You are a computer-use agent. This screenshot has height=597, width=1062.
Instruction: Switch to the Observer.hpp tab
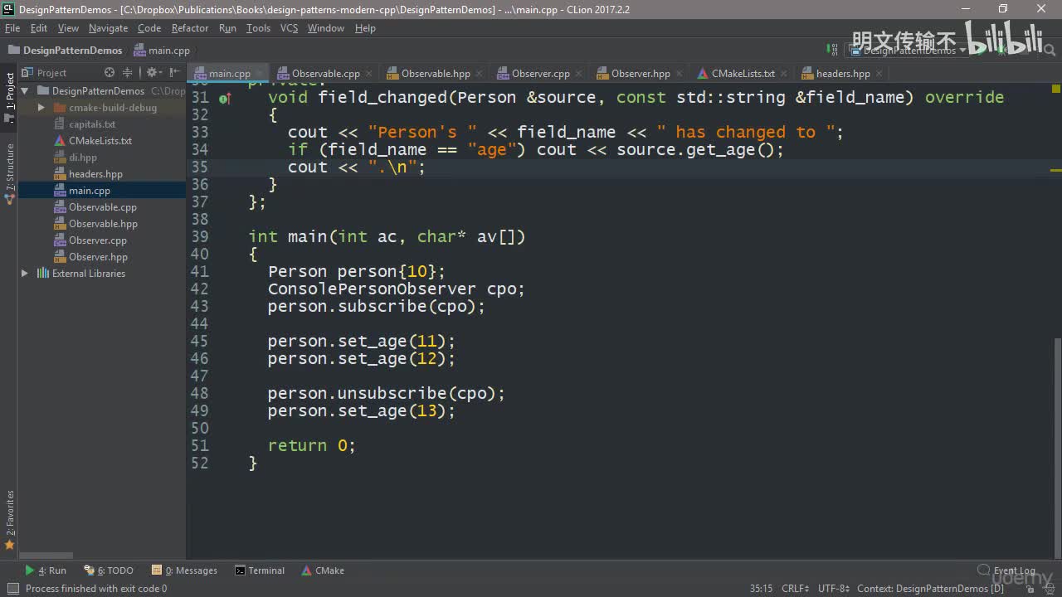click(641, 74)
